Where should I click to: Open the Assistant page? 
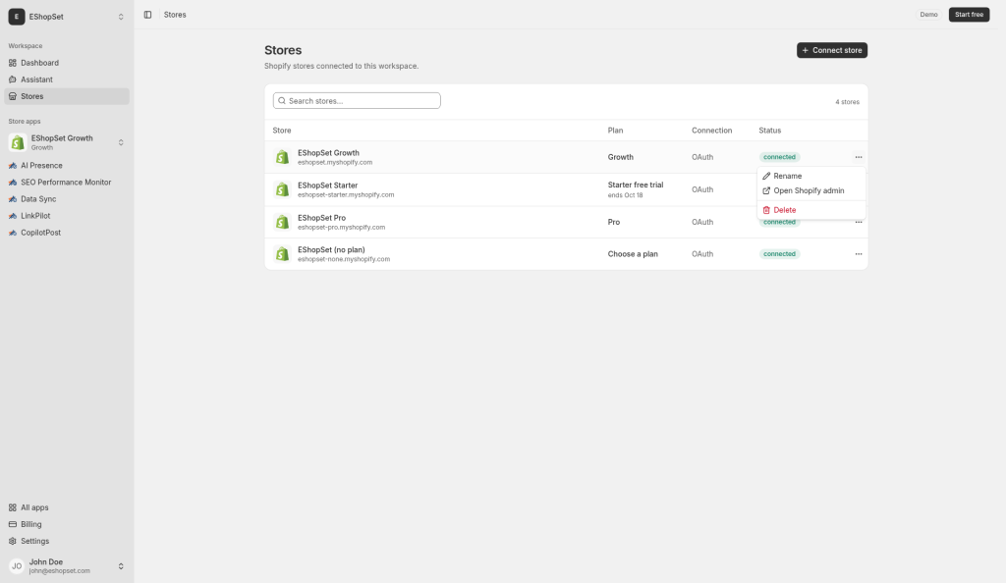tap(67, 79)
